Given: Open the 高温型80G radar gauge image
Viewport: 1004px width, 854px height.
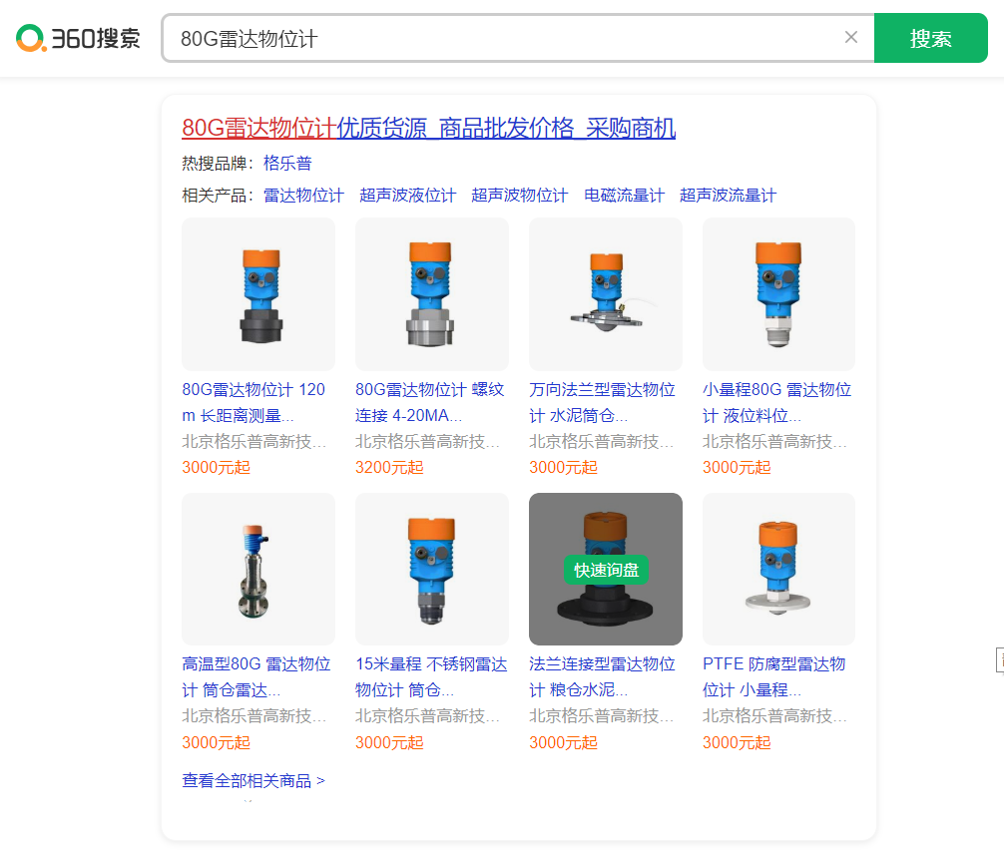Looking at the screenshot, I should point(258,569).
